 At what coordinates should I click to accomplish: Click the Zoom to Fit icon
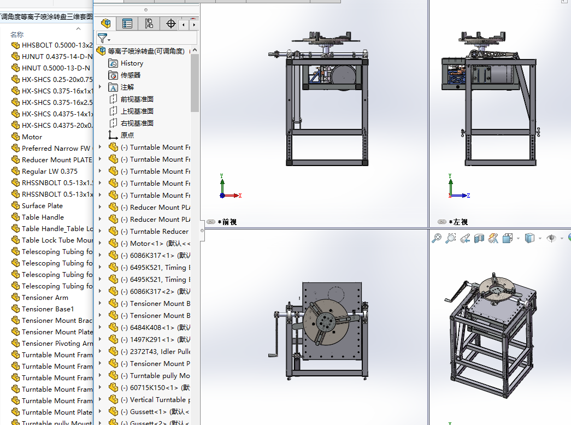tap(436, 238)
